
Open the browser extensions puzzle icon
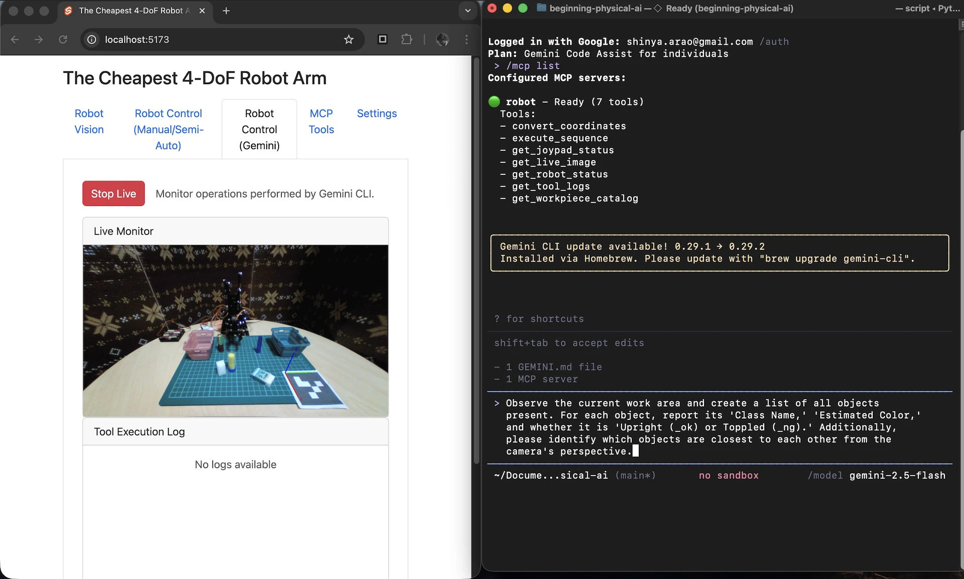(x=407, y=39)
